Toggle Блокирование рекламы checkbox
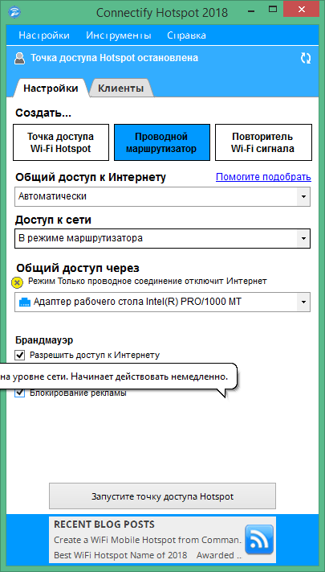The image size is (325, 572). (x=20, y=393)
